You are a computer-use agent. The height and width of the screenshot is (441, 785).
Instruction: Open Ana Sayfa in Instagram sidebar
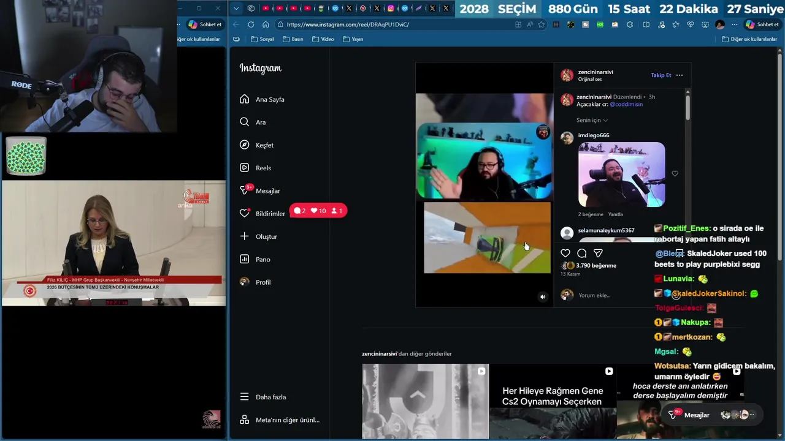click(x=262, y=99)
